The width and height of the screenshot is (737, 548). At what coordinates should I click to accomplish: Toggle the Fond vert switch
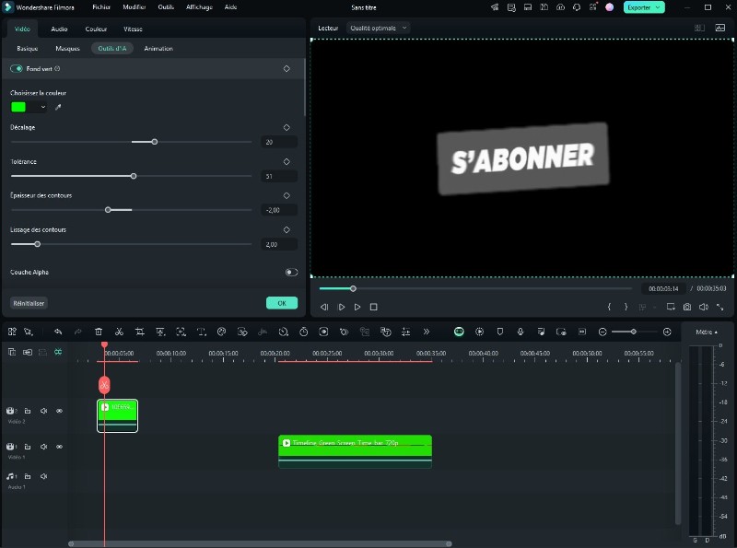click(x=17, y=69)
